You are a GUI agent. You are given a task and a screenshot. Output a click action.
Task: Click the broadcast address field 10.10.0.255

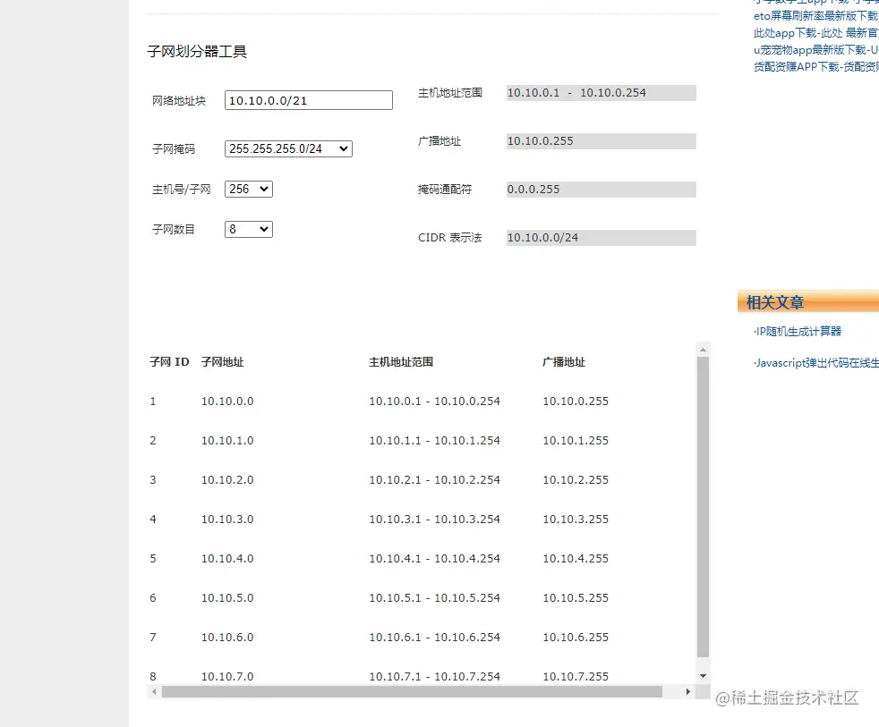click(x=601, y=141)
